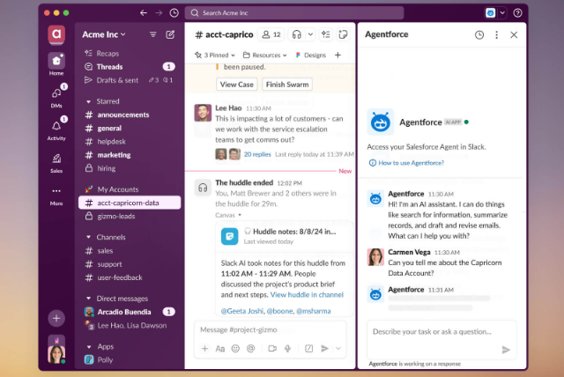The height and width of the screenshot is (377, 564).
Task: Collapse the Direct messages section
Action: pos(88,299)
